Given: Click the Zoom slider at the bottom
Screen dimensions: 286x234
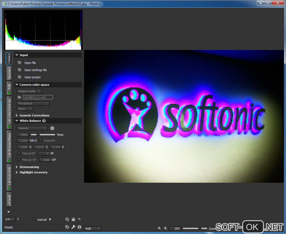Looking at the screenshot, I should 195,228.
